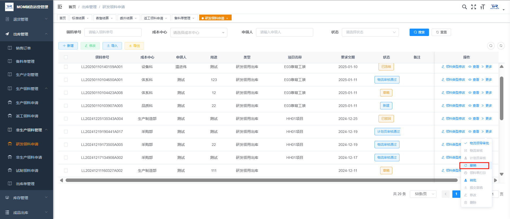Image resolution: width=510 pixels, height=219 pixels.
Task: Expand the 成品出库 sidebar group
Action: 27,213
